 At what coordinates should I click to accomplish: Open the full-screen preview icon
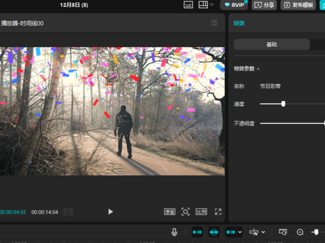tap(218, 212)
